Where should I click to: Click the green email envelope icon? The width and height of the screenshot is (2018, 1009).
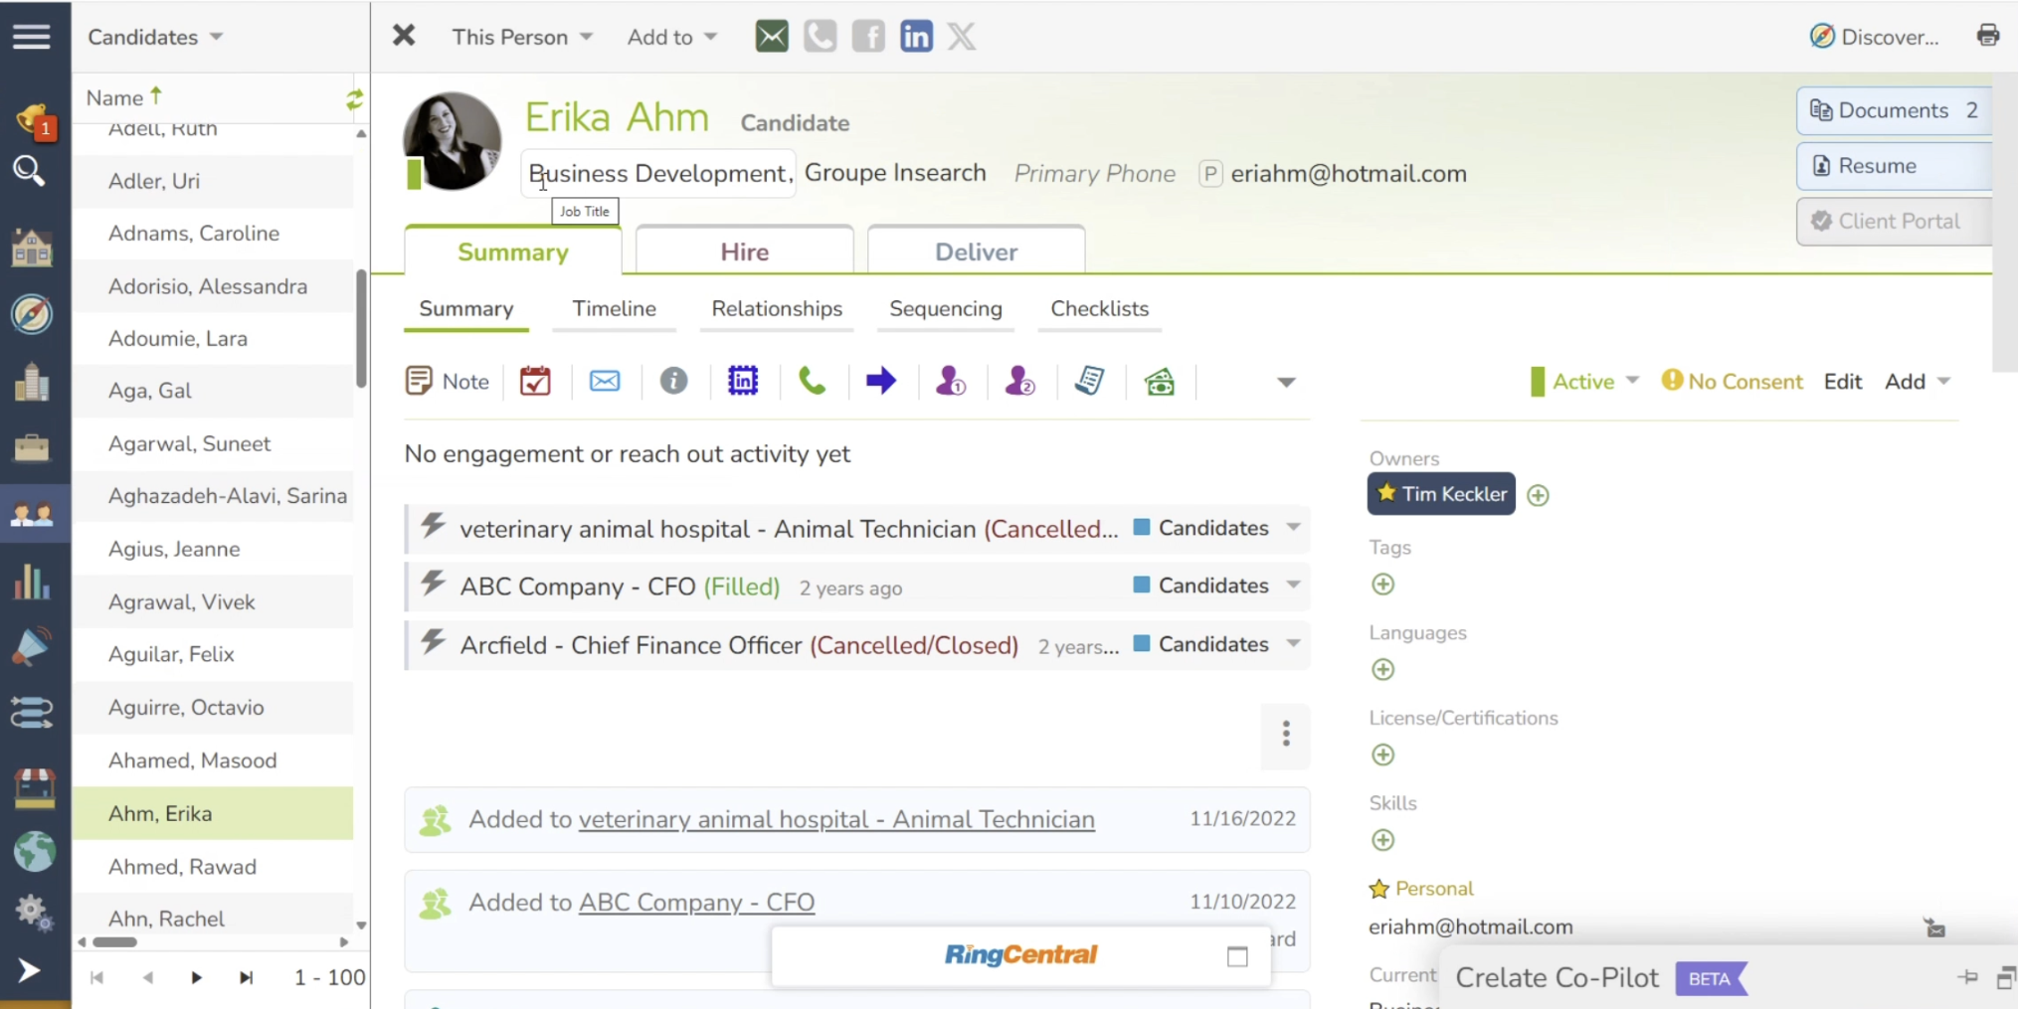point(772,37)
